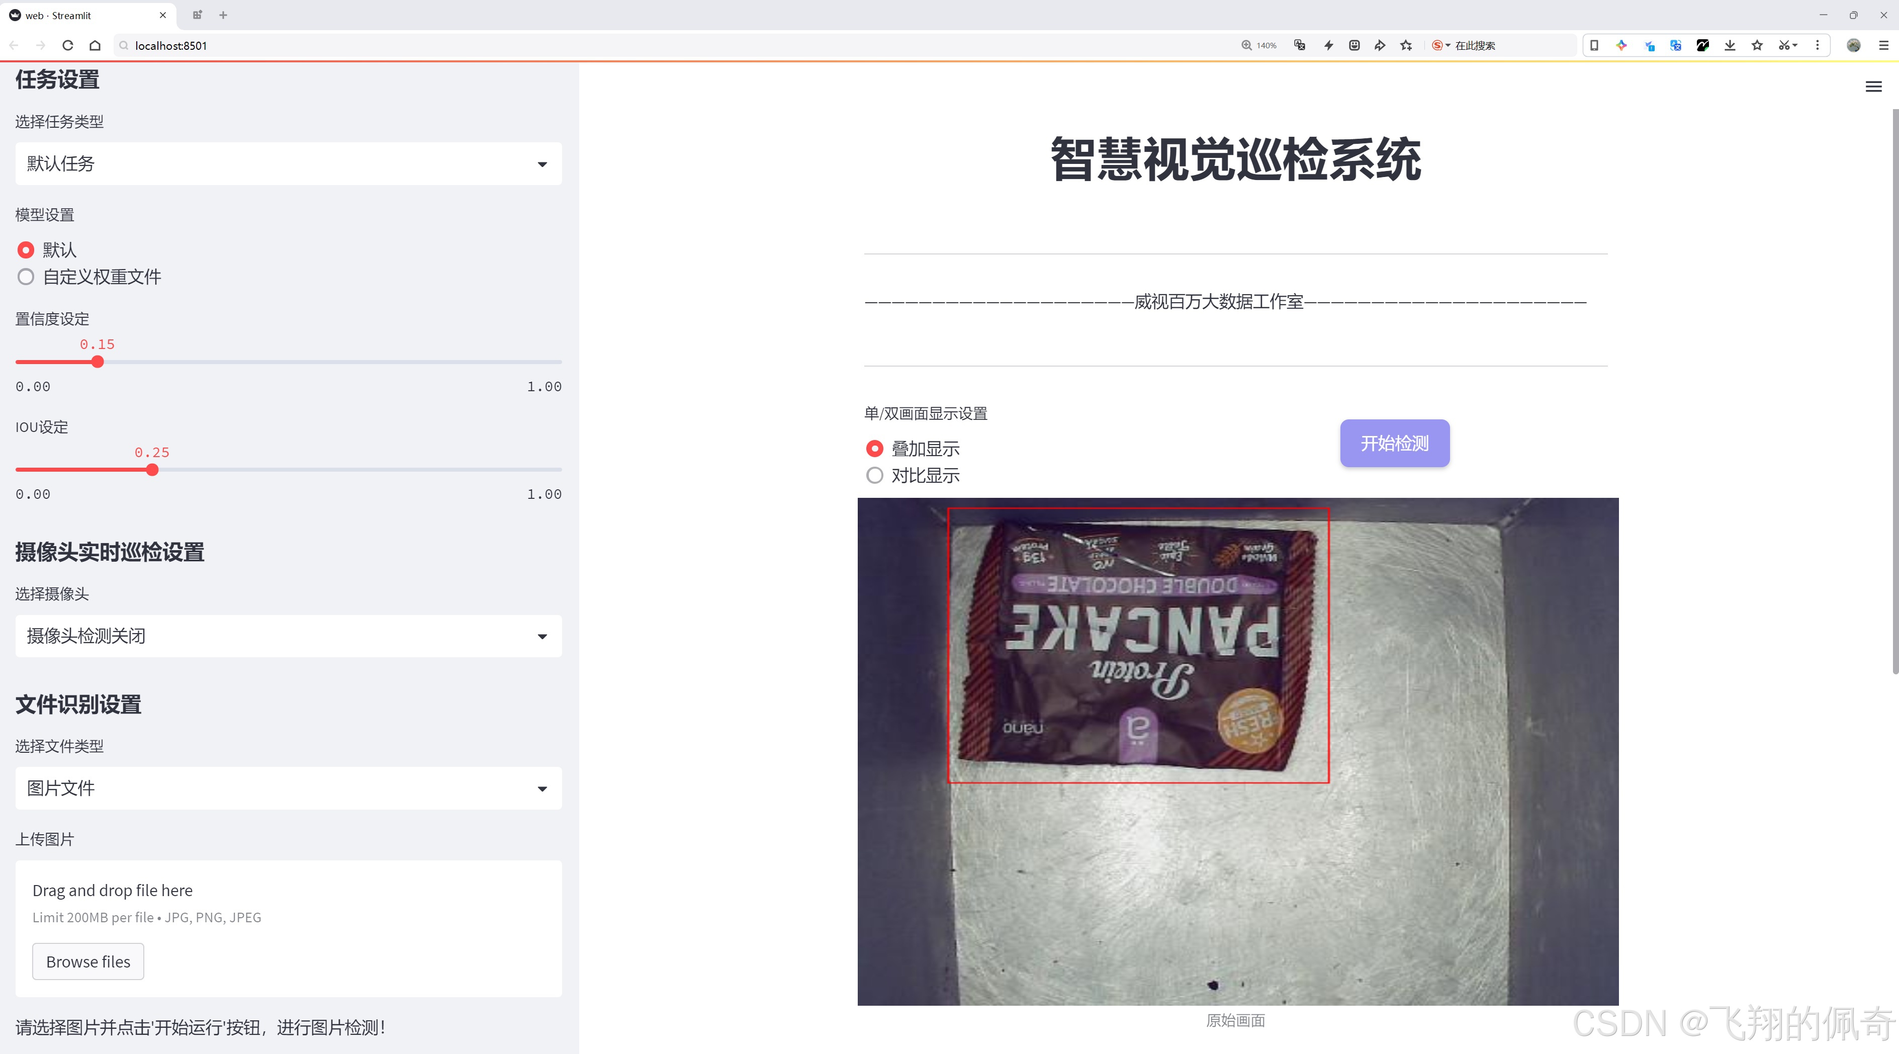Viewport: 1899px width, 1054px height.
Task: Click the share arrow icon in address bar
Action: 1380,46
